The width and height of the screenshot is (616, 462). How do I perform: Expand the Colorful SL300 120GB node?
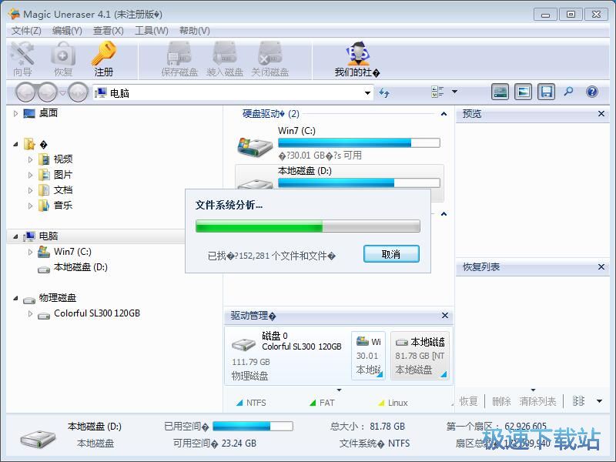coord(30,313)
